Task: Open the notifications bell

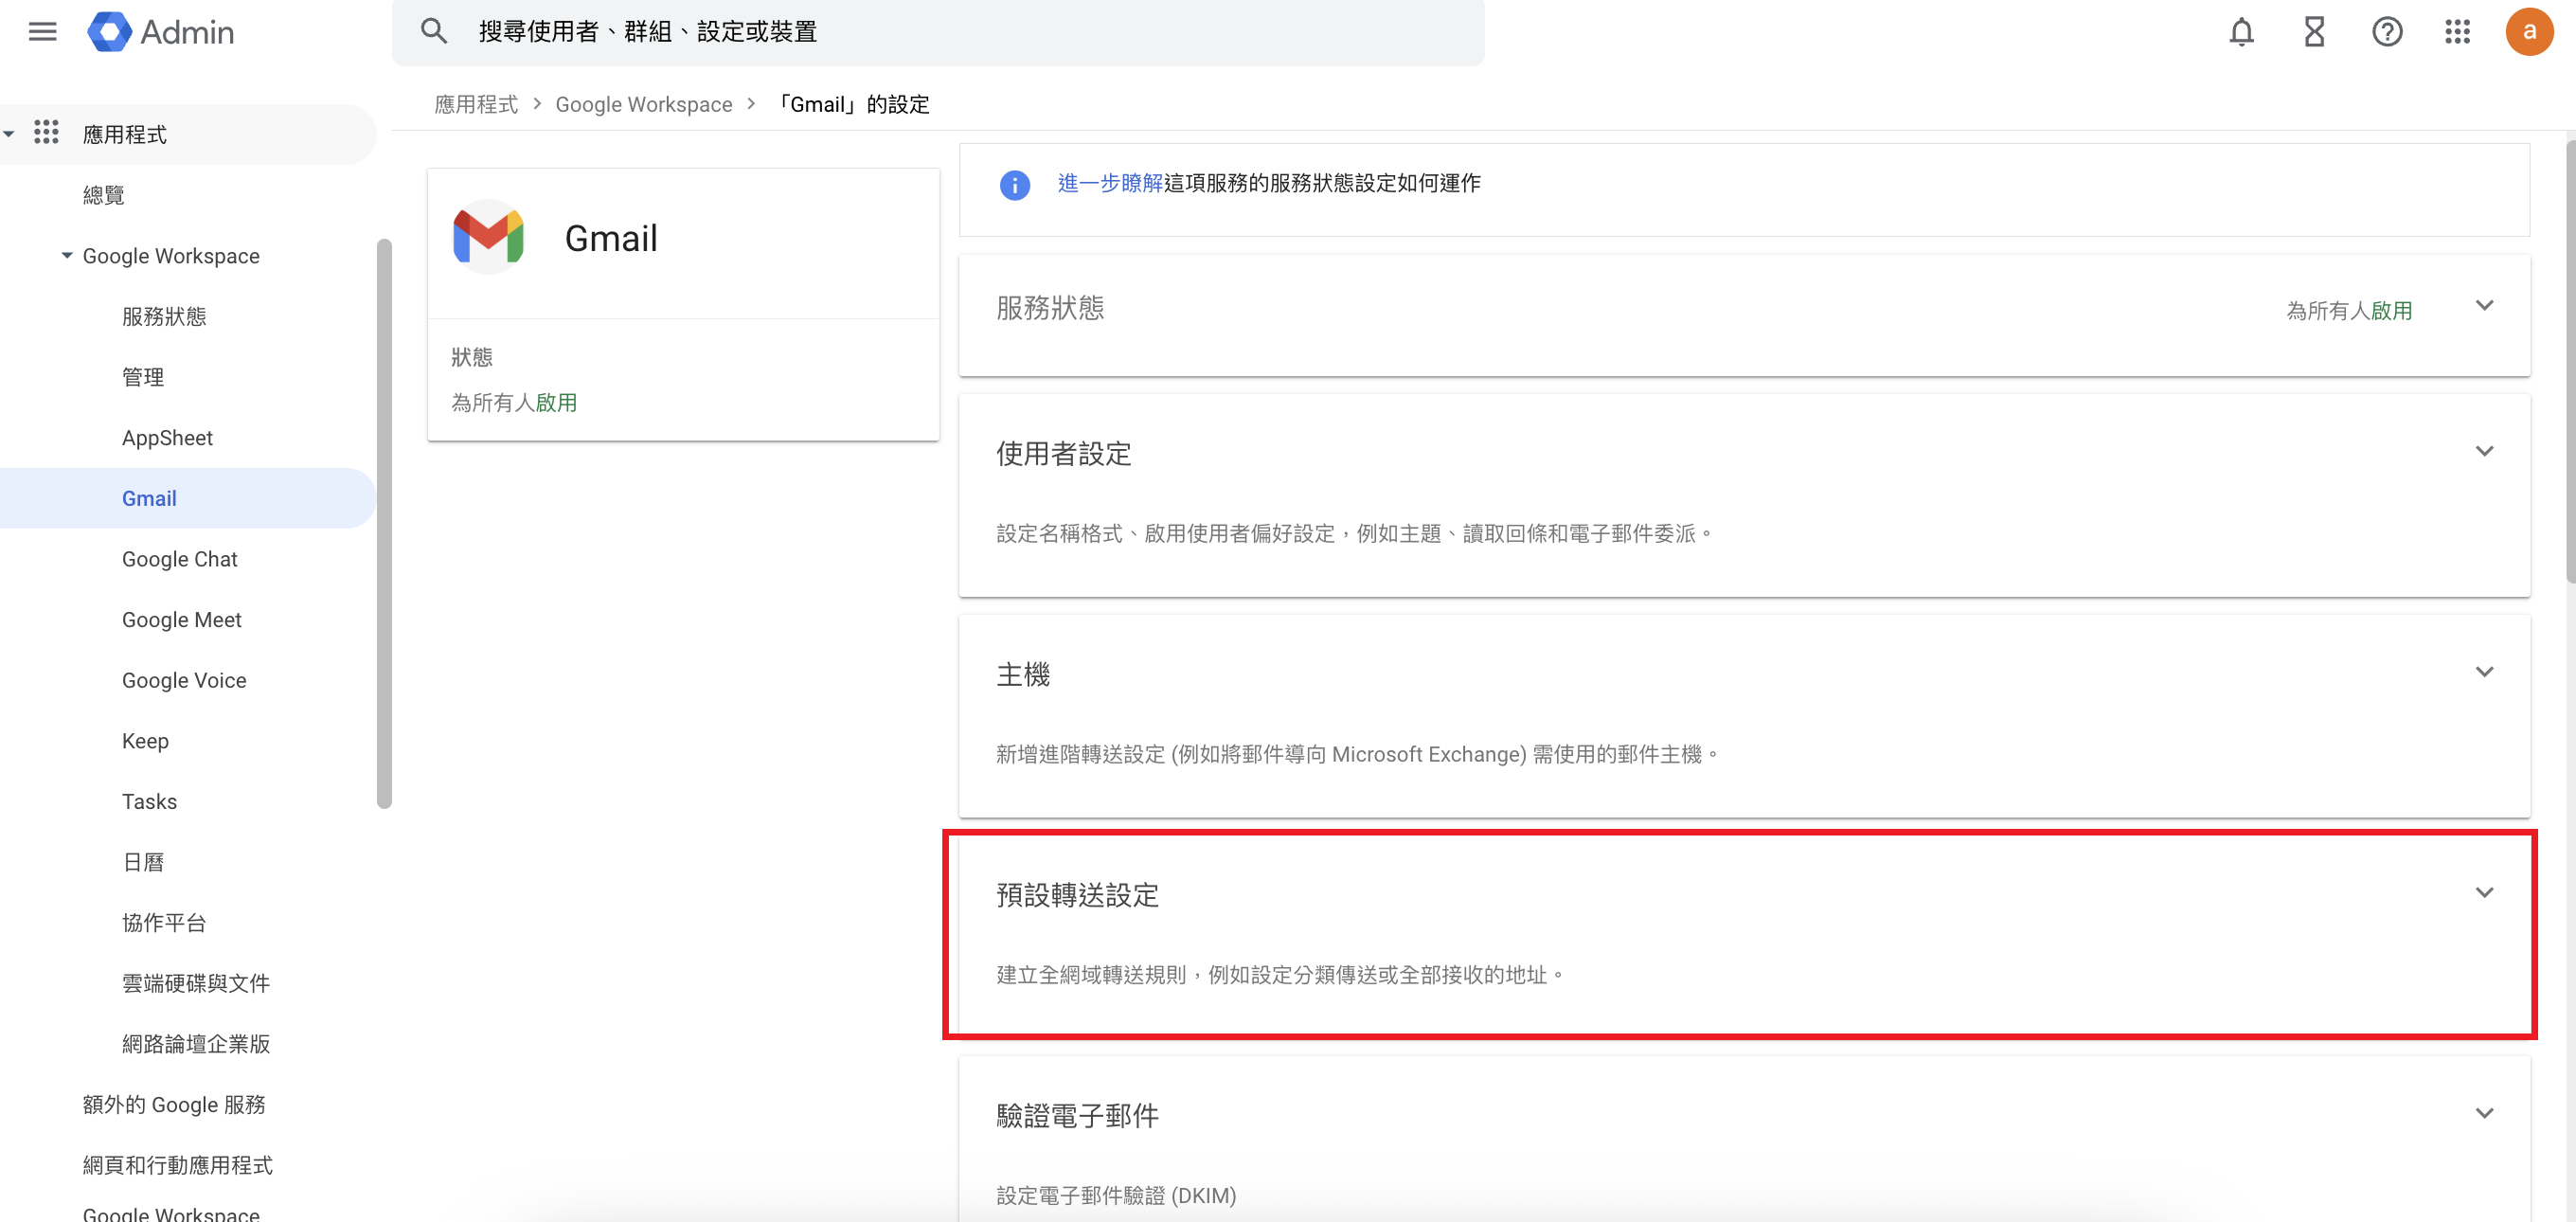Action: 2241,32
